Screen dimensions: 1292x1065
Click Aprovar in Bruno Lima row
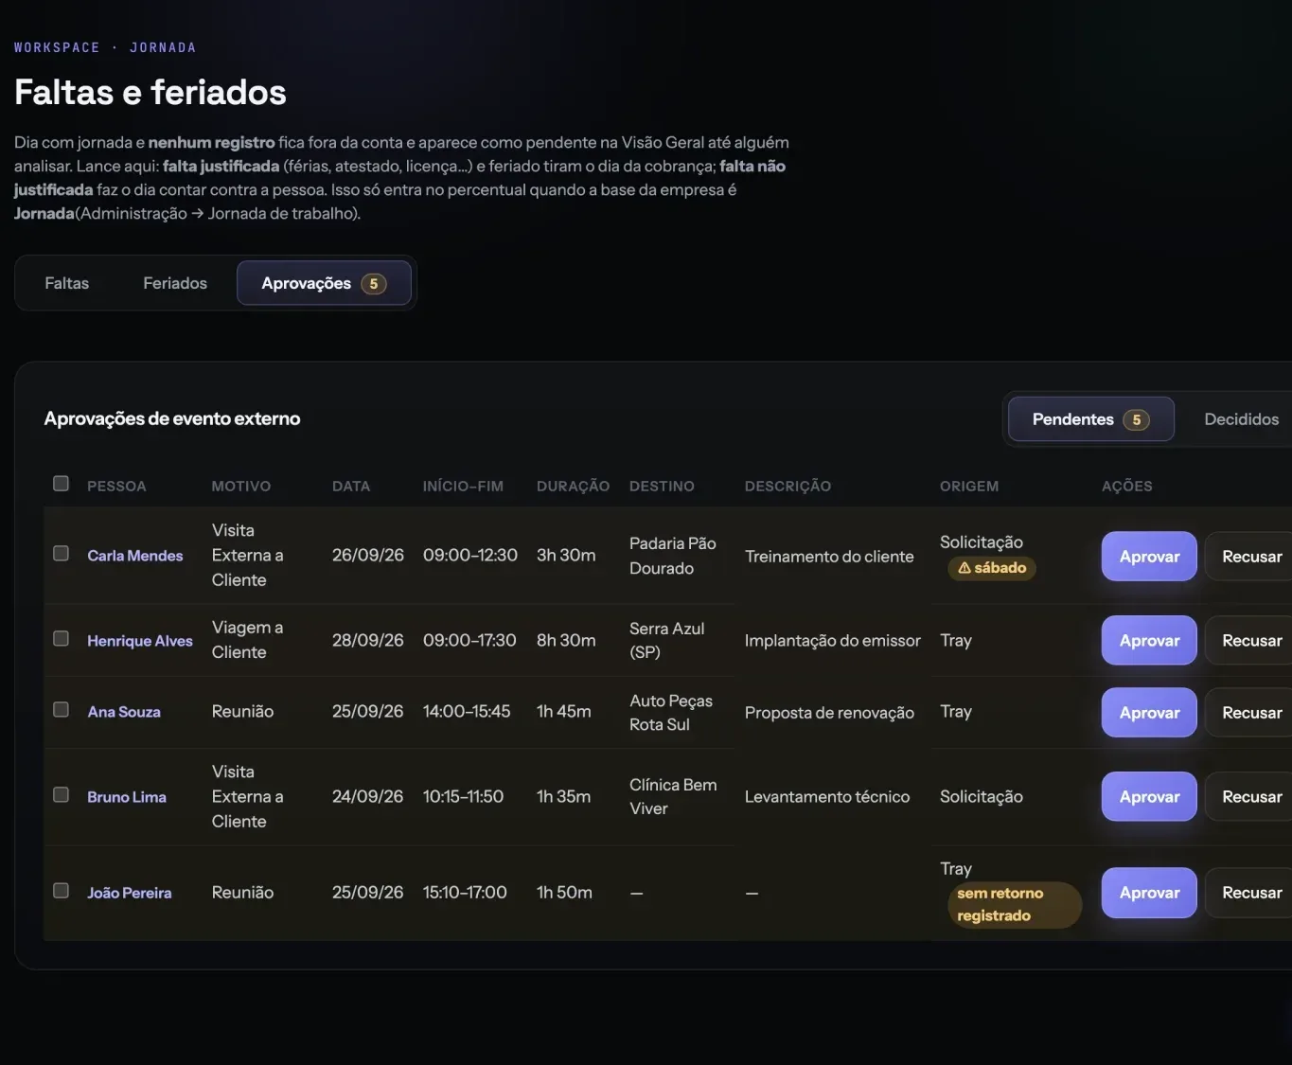[x=1149, y=797]
